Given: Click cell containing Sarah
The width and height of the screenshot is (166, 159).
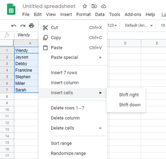Looking at the screenshot, I should [x=27, y=90].
